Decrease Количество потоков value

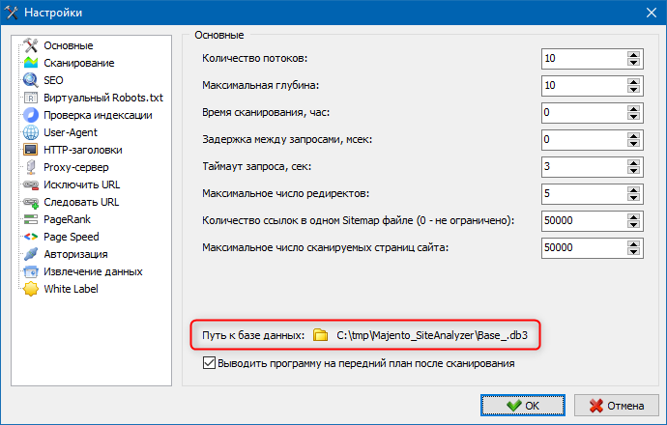633,63
